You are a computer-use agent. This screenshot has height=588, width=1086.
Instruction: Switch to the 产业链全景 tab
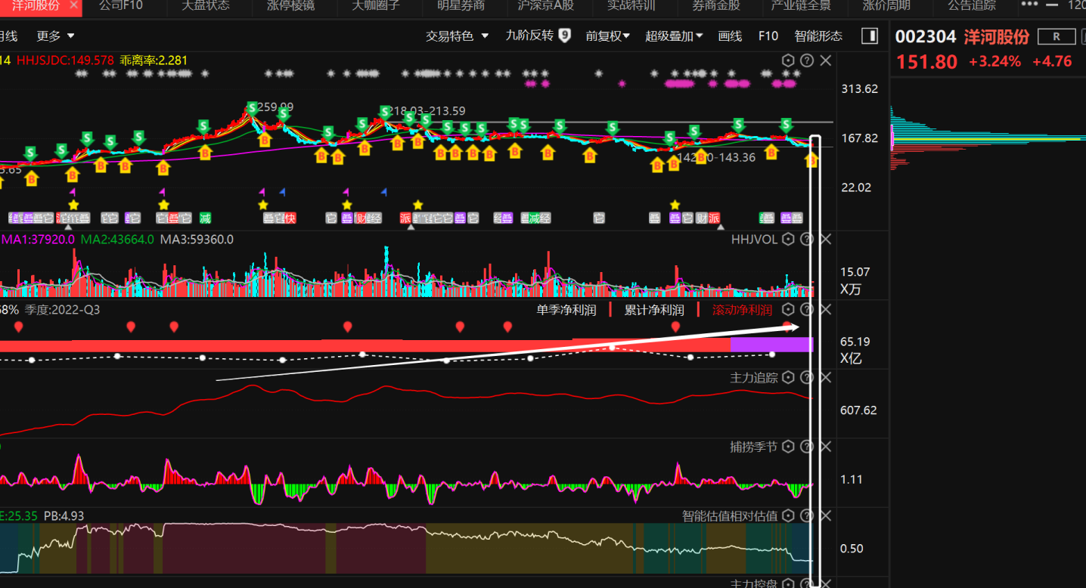pyautogui.click(x=801, y=5)
